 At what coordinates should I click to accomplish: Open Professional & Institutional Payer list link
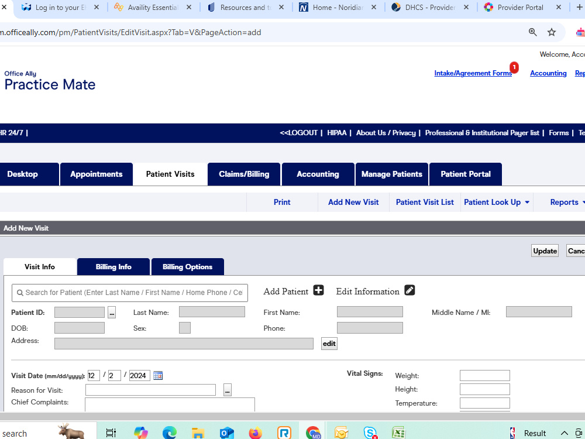point(482,133)
